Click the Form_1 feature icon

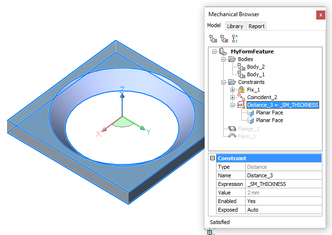[232, 136]
